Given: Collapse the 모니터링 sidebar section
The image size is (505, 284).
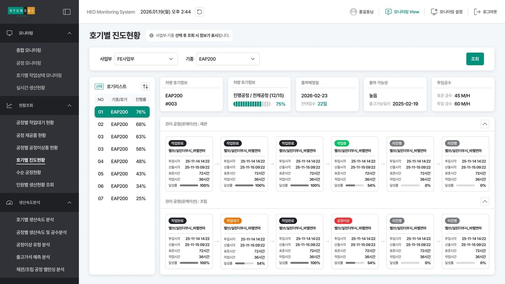Looking at the screenshot, I should [x=69, y=33].
